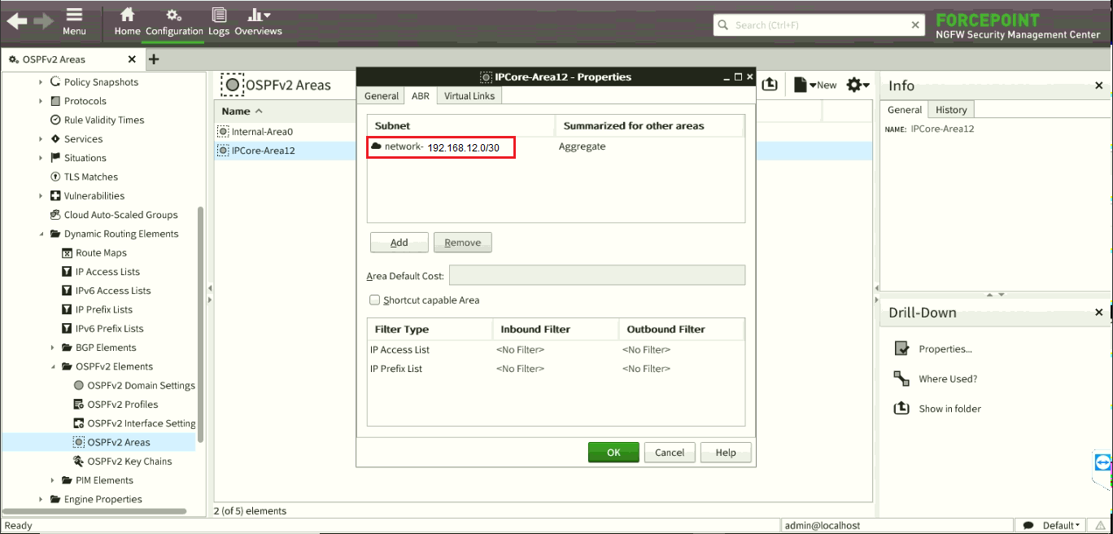Open the hamburger Menu icon

point(74,15)
